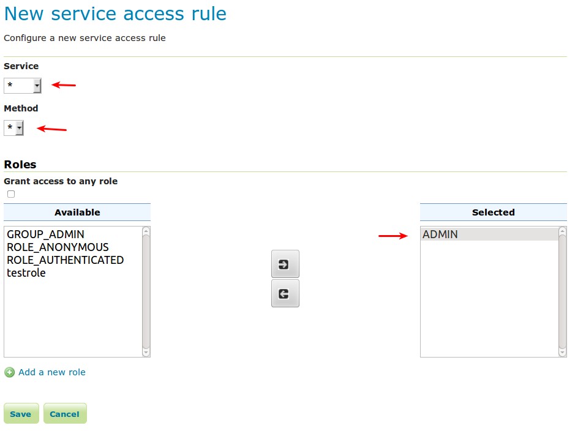The width and height of the screenshot is (575, 431).
Task: Expand the Method dropdown
Action: 13,128
